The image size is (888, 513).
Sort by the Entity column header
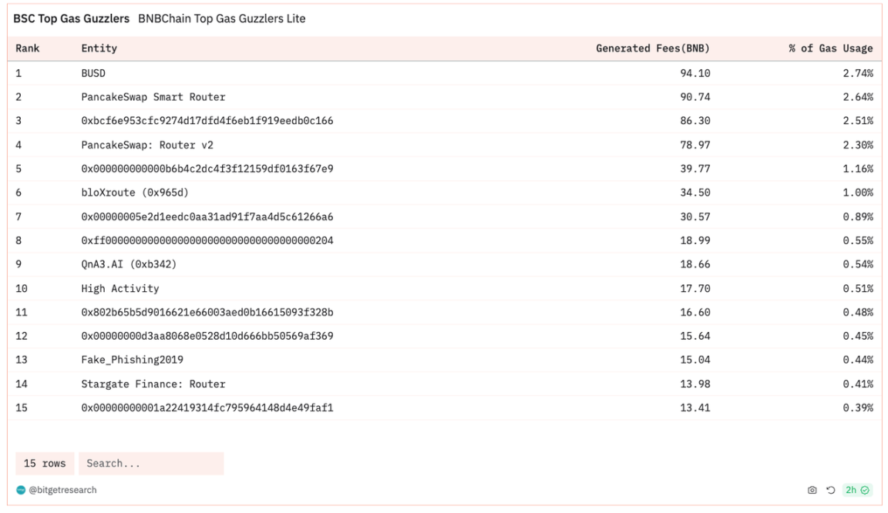[99, 49]
